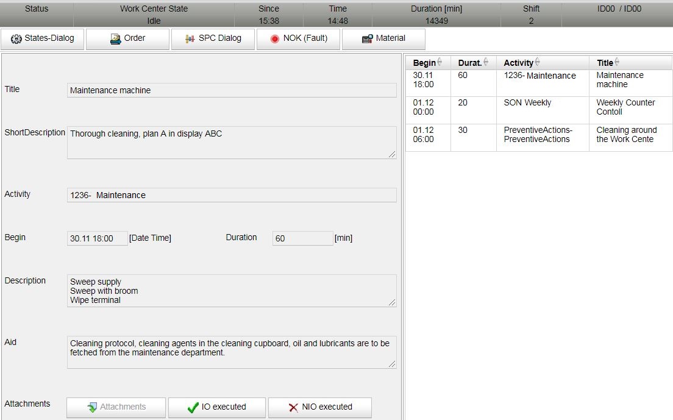The width and height of the screenshot is (673, 420).
Task: Click the ShortDescription resize grip
Action: (x=392, y=154)
